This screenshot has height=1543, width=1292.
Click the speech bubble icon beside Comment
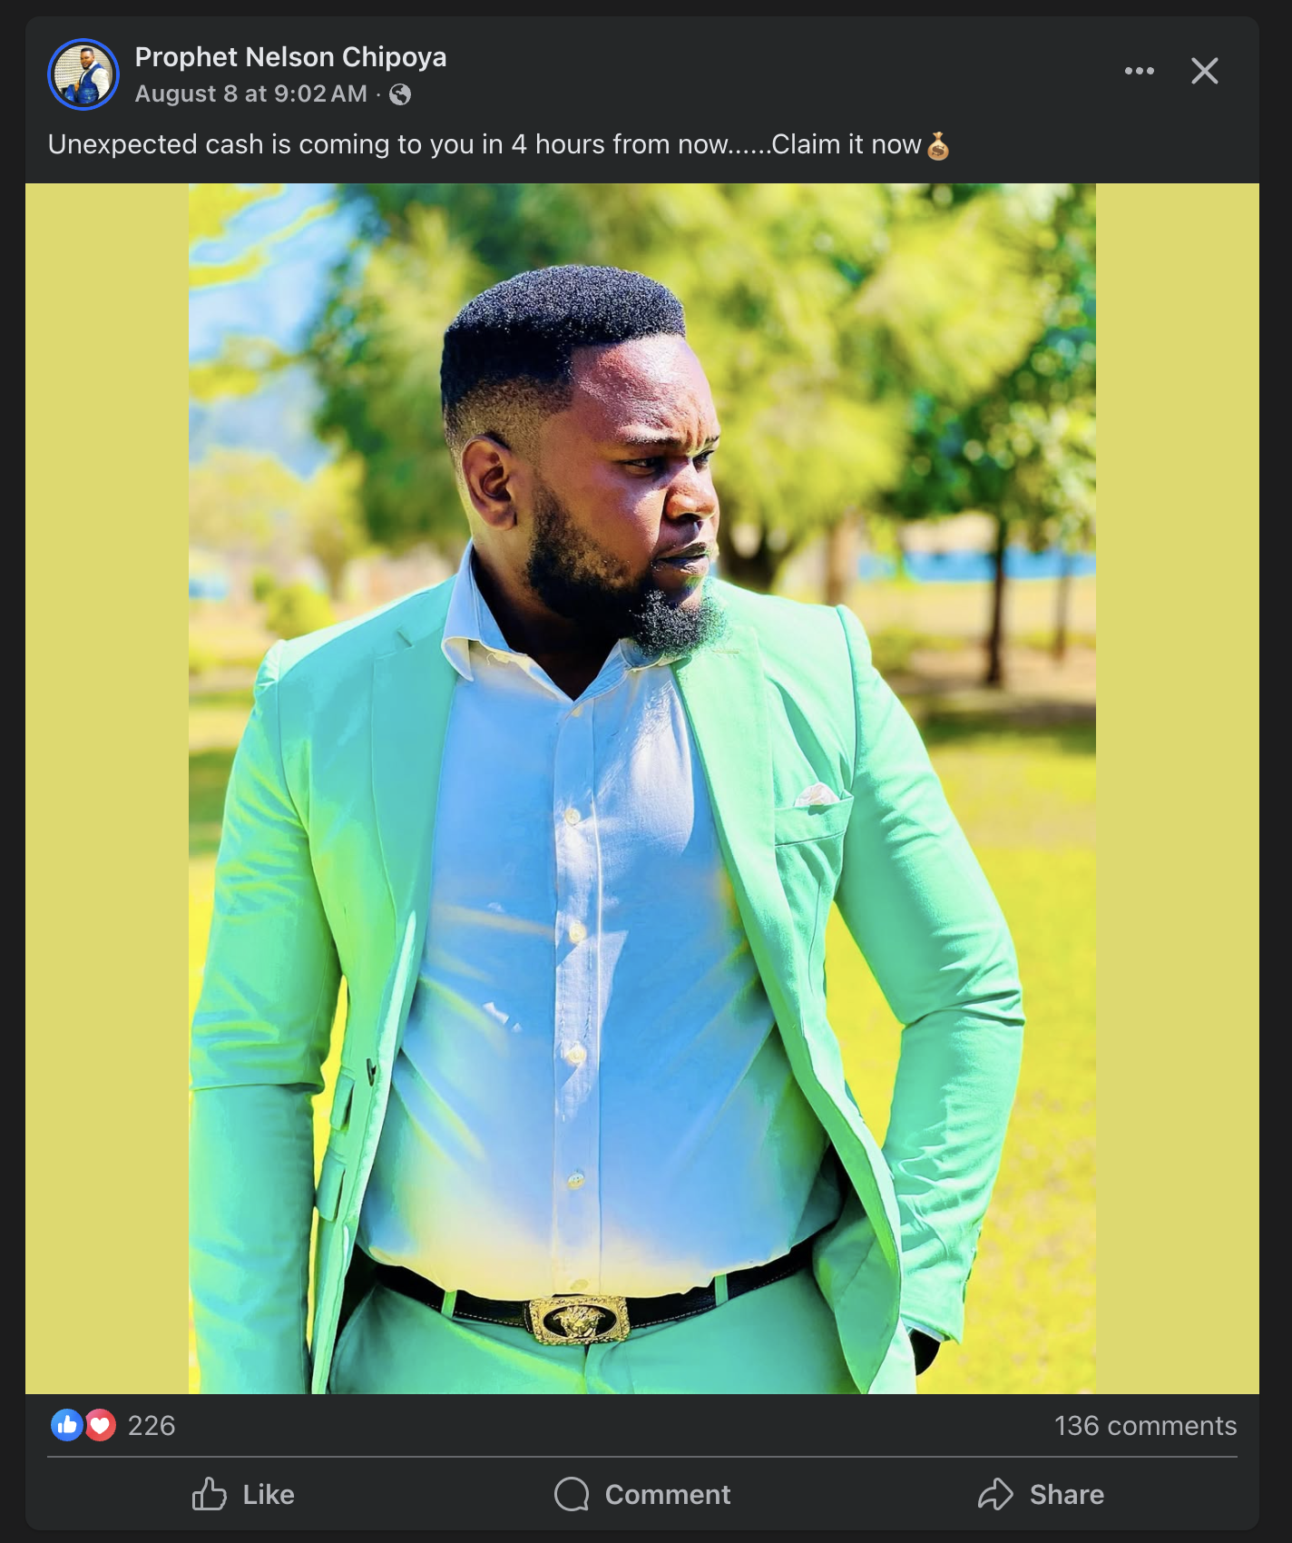572,1493
